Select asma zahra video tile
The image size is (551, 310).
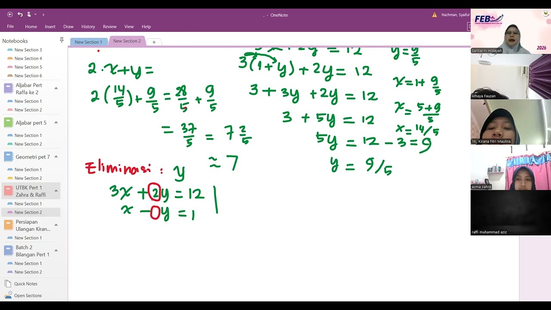coord(511,167)
